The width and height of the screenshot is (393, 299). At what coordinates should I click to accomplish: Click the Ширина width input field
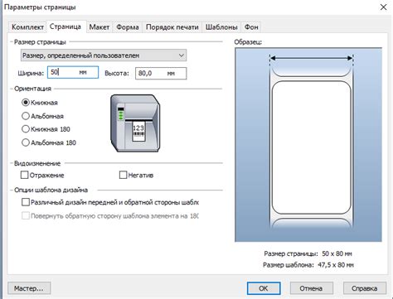click(x=73, y=72)
